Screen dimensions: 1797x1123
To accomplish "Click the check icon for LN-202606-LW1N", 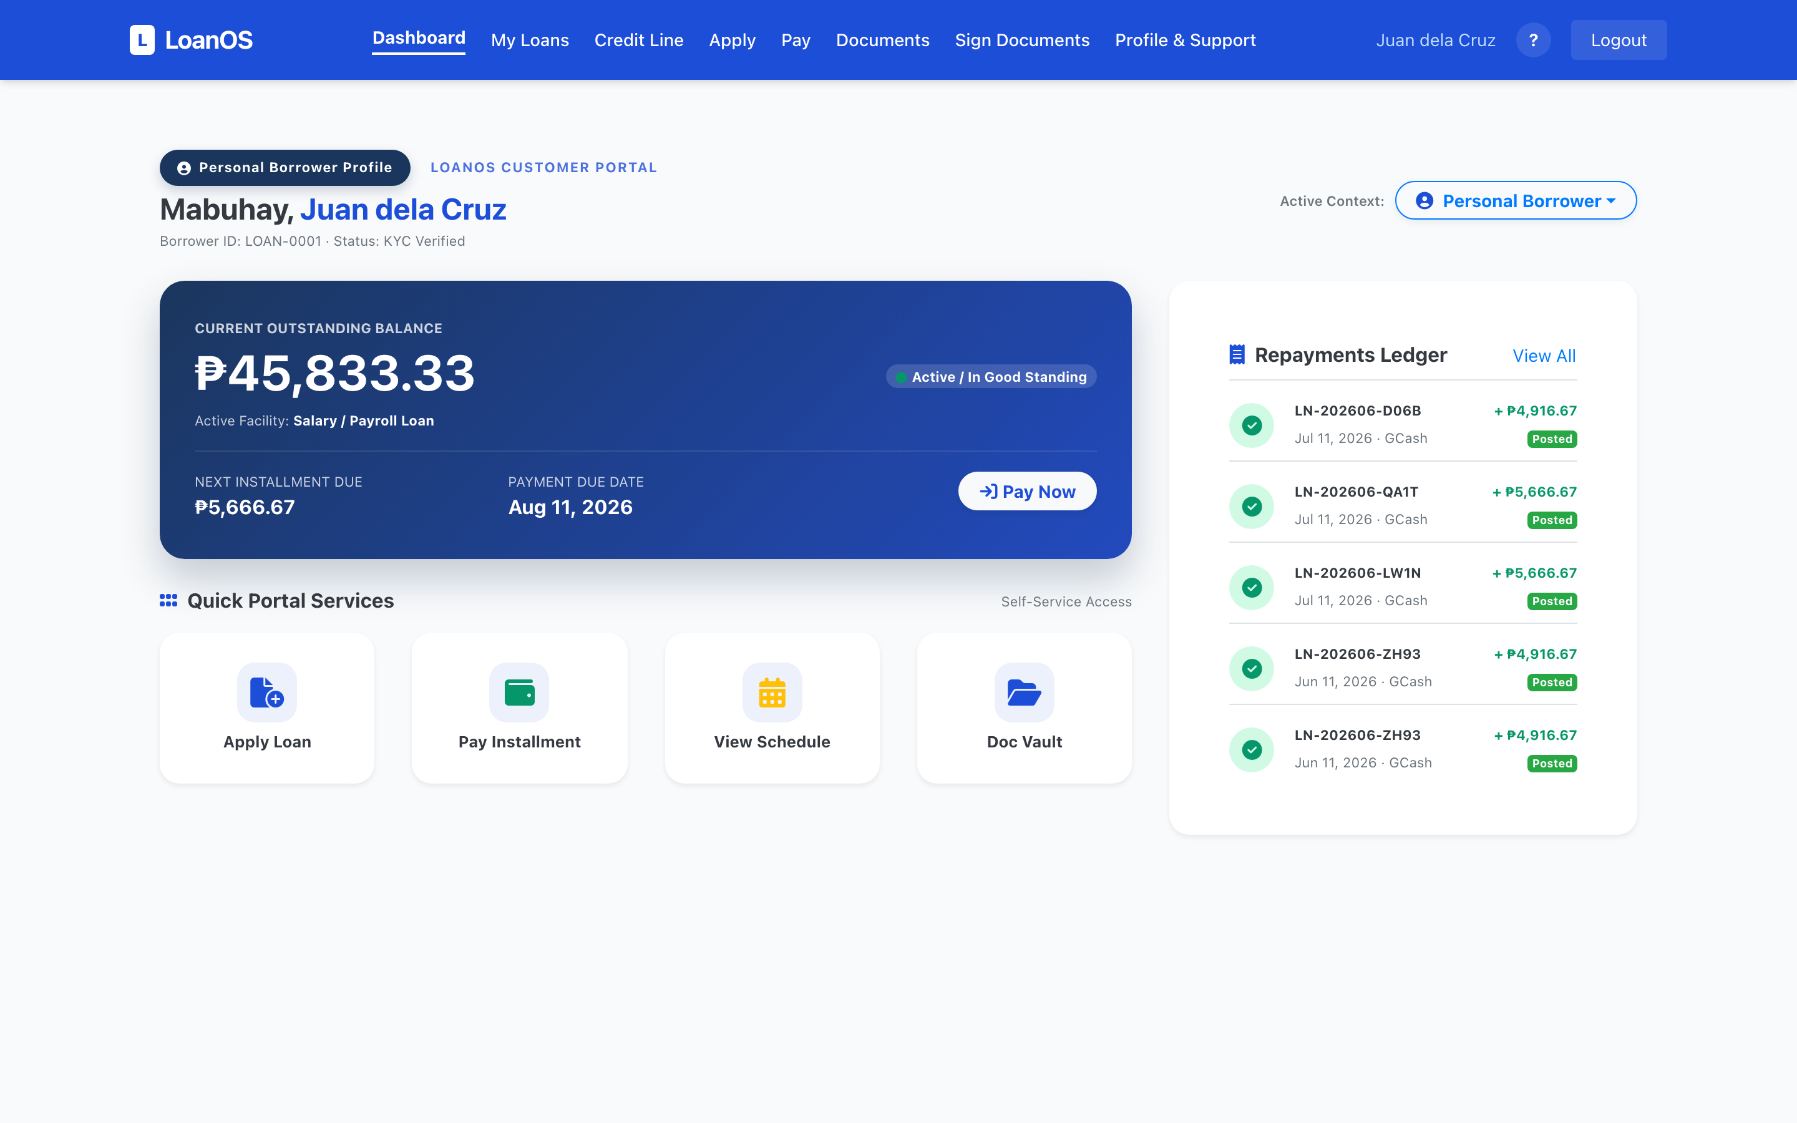I will tap(1252, 588).
